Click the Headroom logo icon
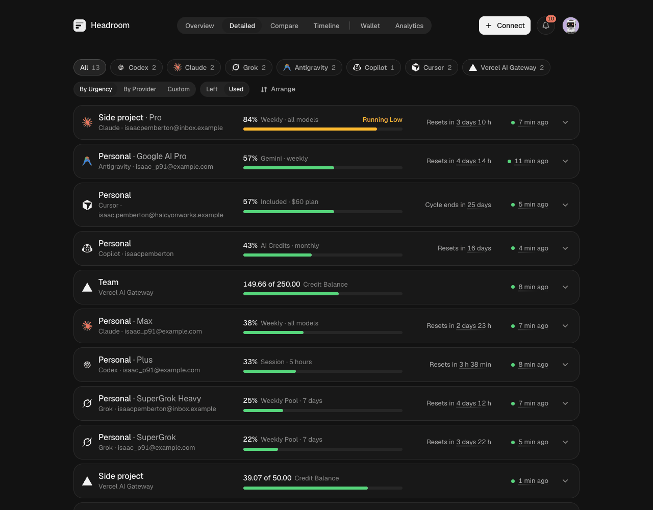 tap(80, 25)
